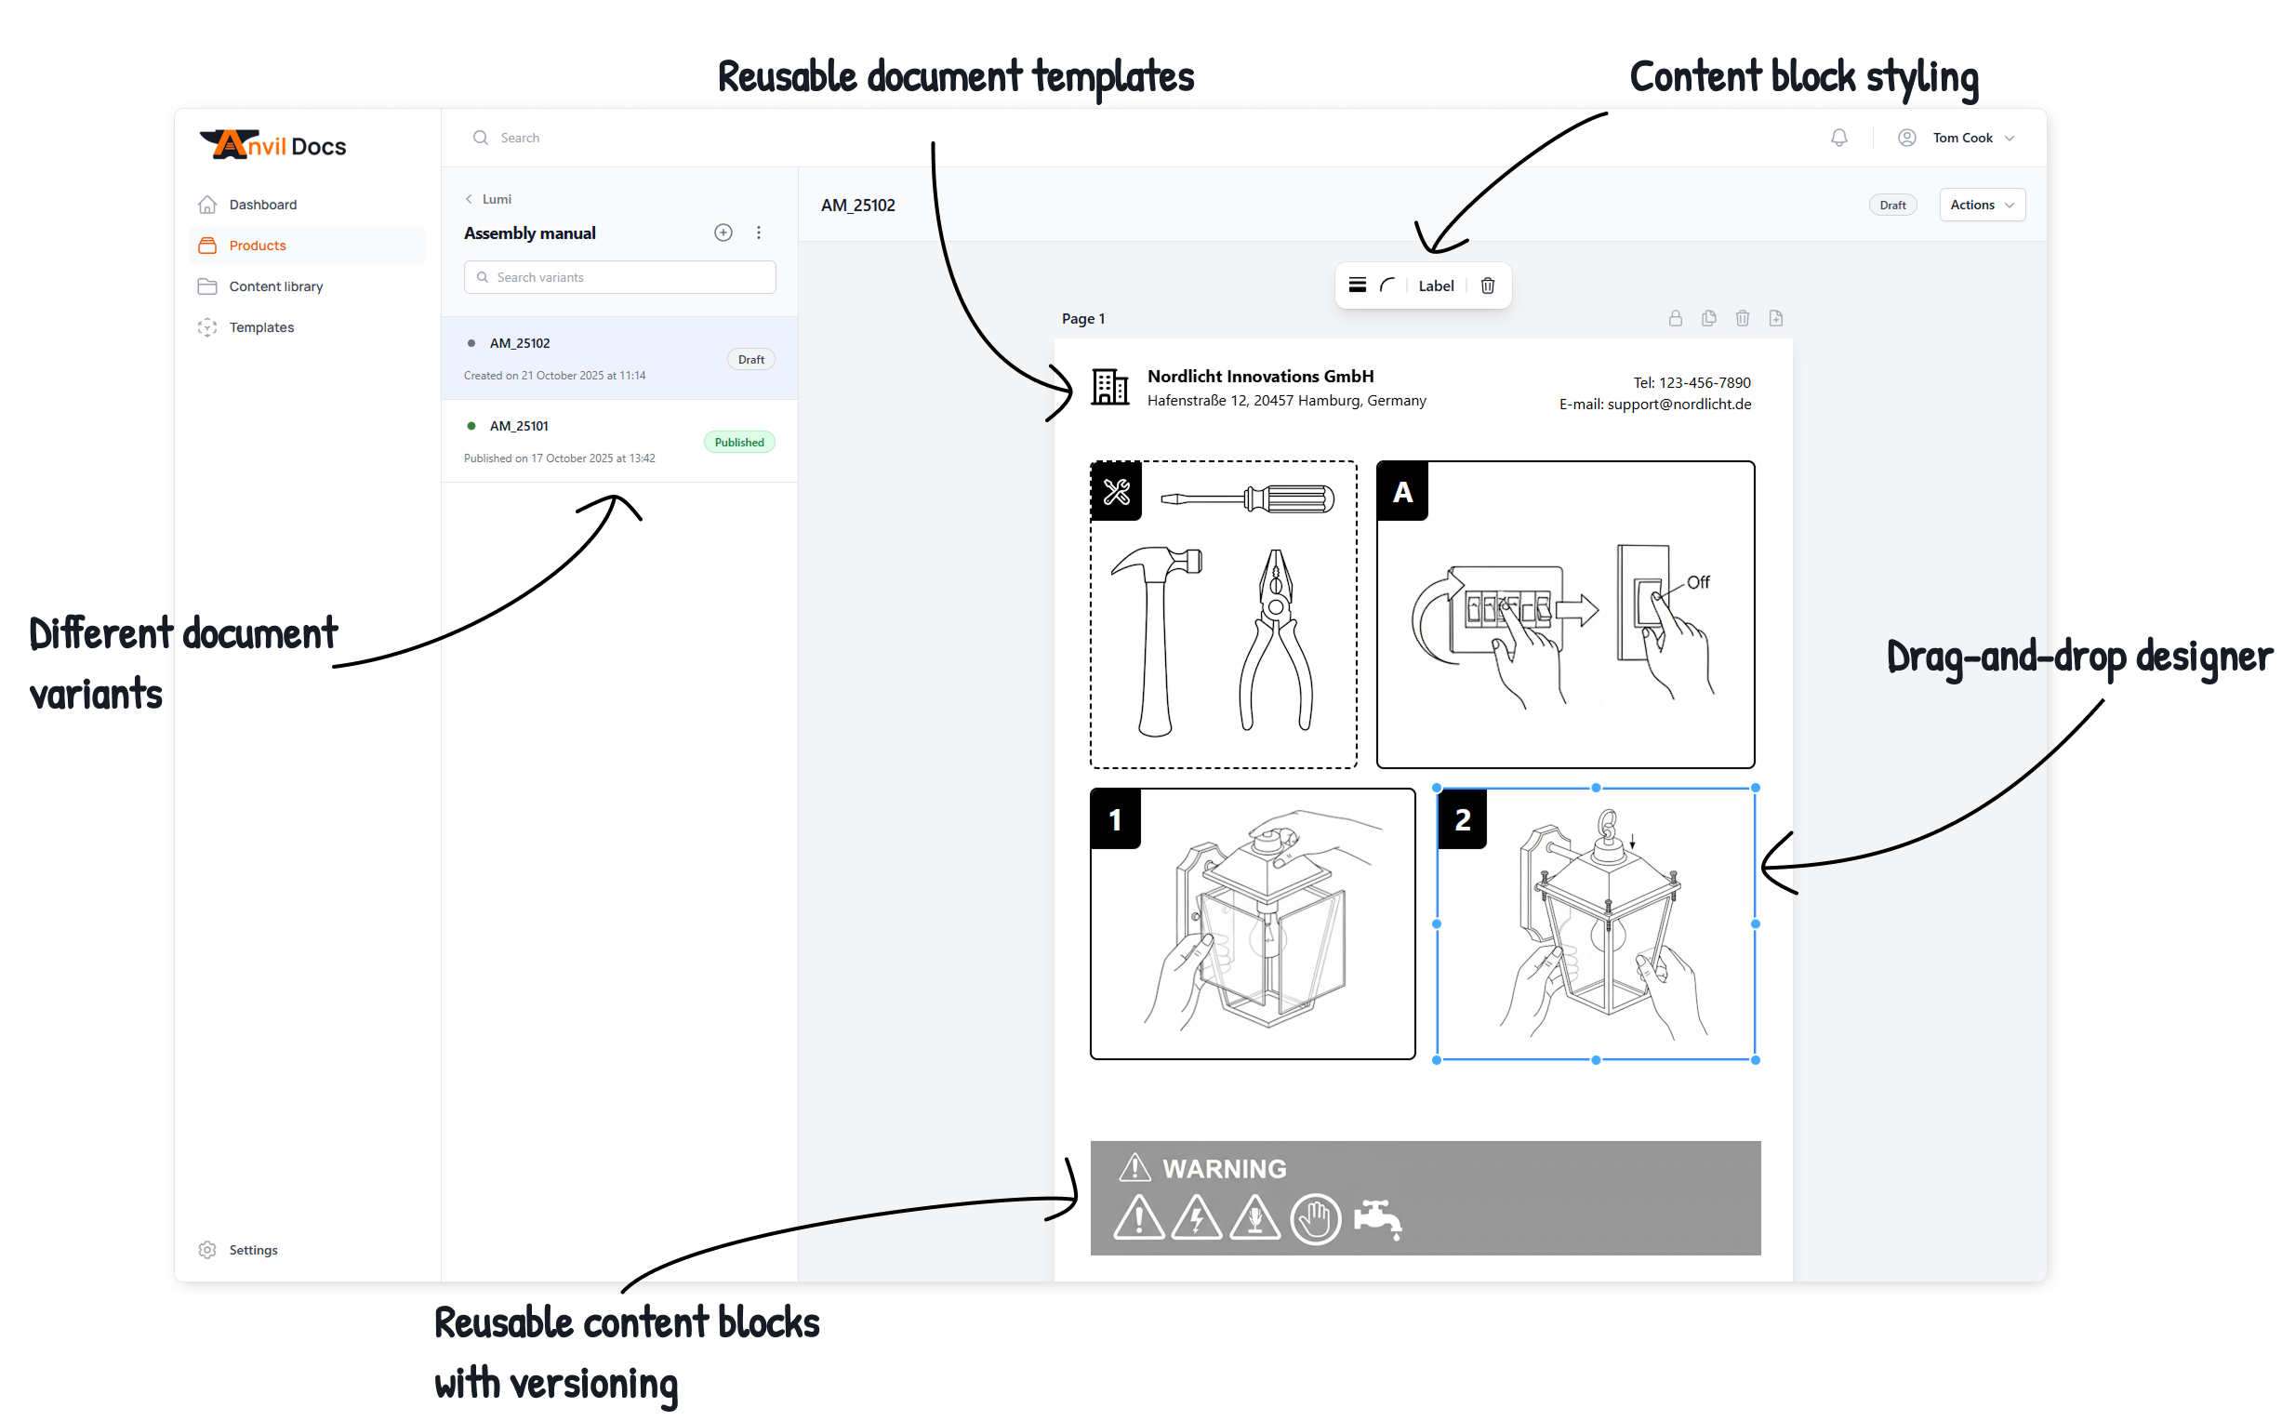Navigate back to Lumi with the chevron
Screen dimensions: 2282x1421
coord(469,198)
